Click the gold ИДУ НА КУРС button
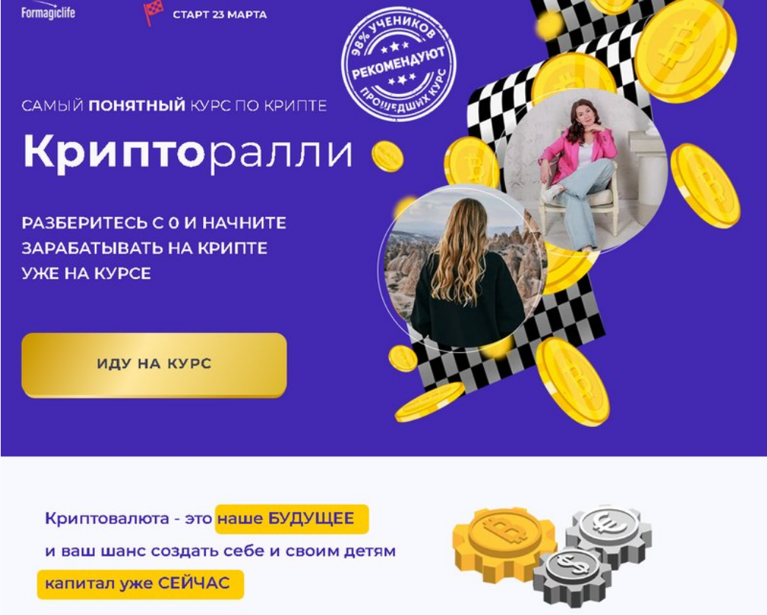Image resolution: width=767 pixels, height=615 pixels. (154, 364)
